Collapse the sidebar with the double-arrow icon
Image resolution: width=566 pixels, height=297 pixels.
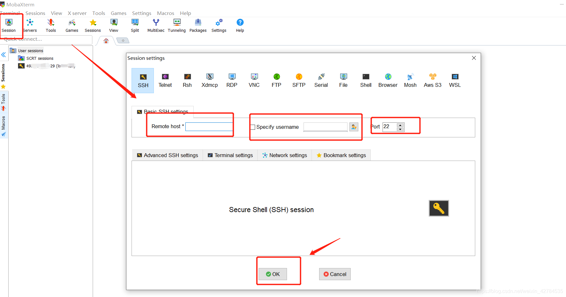coord(4,55)
